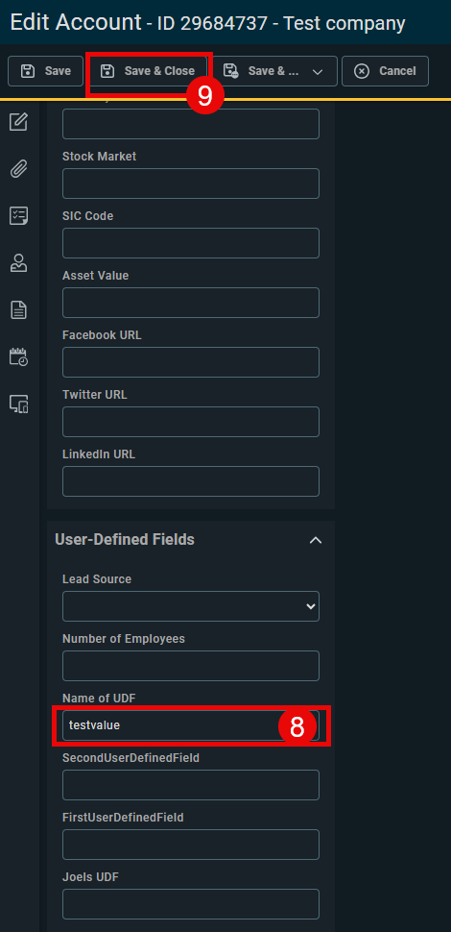The height and width of the screenshot is (932, 451).
Task: Click the LinkedIn URL input
Action: 191,481
